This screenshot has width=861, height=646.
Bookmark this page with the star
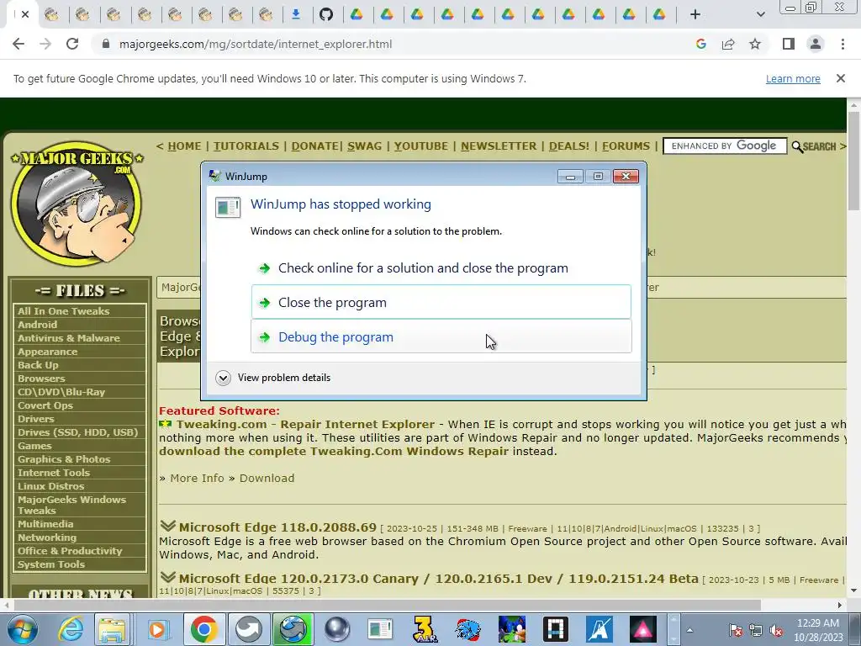click(x=755, y=44)
